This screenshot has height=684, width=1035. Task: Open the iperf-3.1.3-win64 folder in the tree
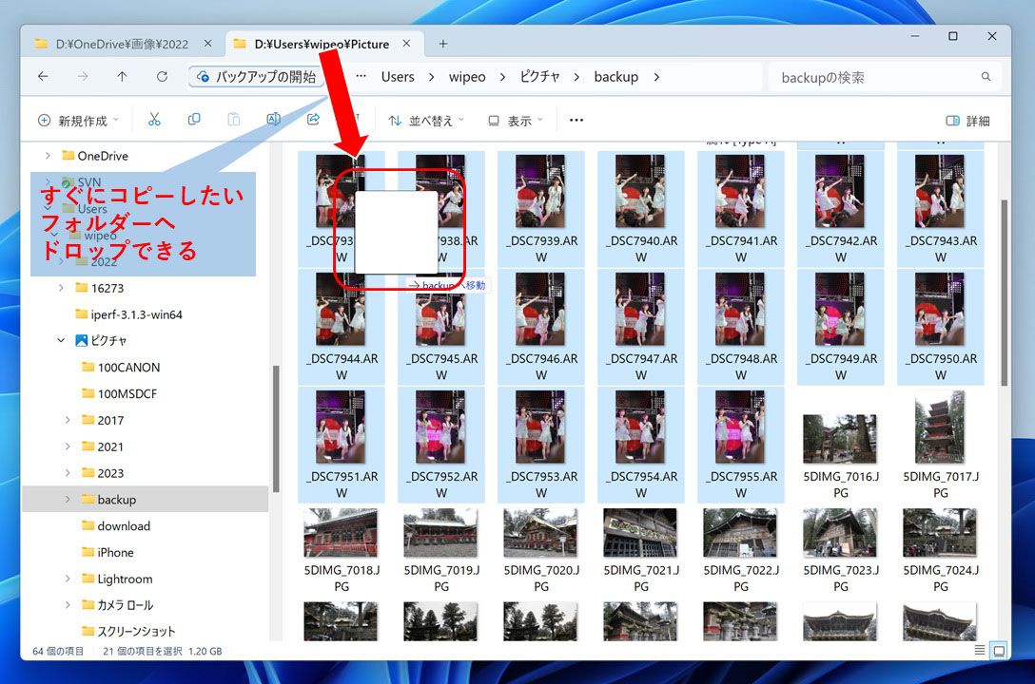[x=136, y=314]
